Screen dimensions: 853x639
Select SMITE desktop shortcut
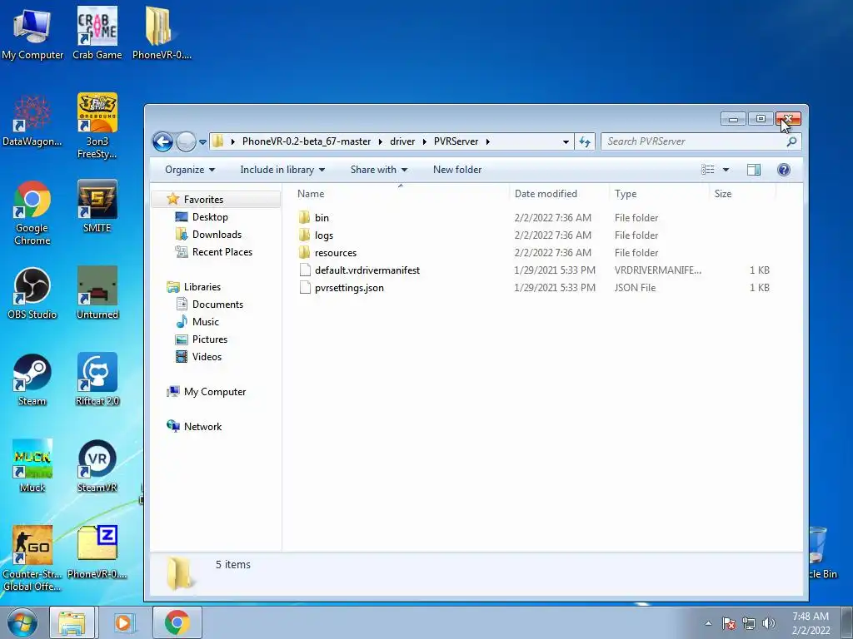point(97,207)
